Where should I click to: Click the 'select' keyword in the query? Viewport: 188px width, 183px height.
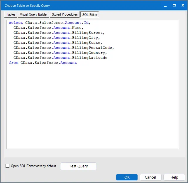(16, 23)
